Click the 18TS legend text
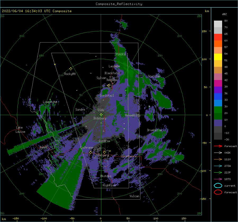The width and height of the screenshot is (238, 222). coord(227,179)
